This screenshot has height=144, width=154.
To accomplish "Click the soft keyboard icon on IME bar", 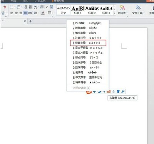I will 109,91.
